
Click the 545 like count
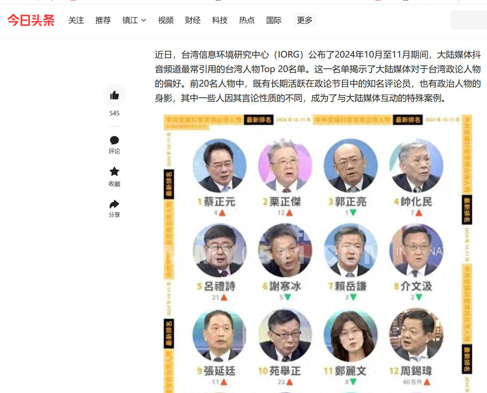point(114,113)
